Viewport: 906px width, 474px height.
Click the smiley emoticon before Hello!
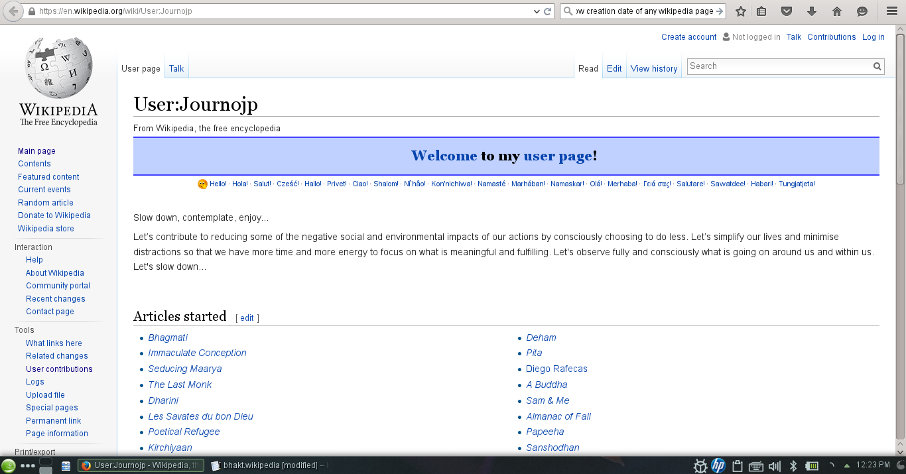tap(202, 184)
